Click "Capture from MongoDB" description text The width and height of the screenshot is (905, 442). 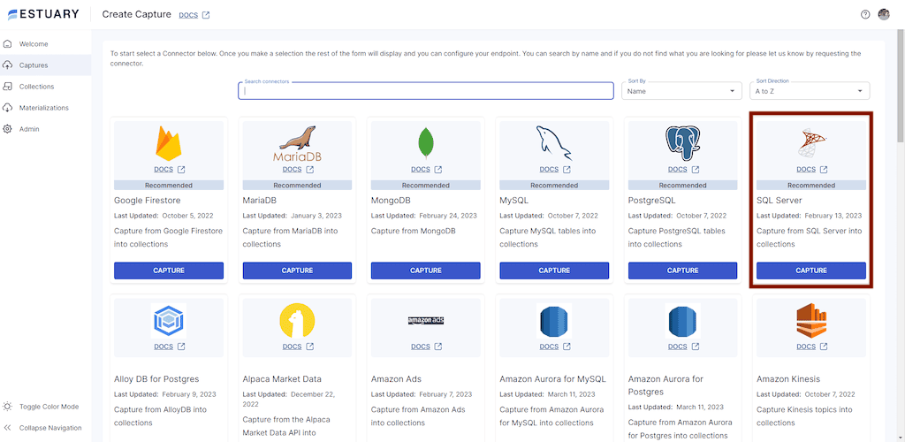[414, 231]
